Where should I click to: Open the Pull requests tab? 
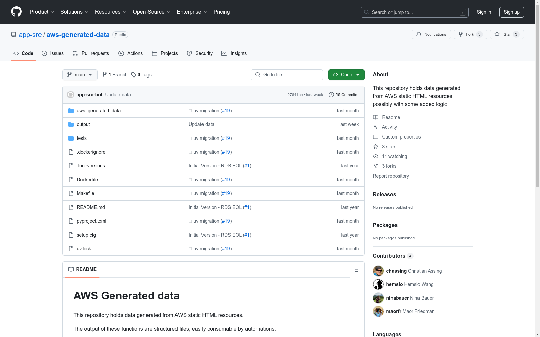(x=91, y=53)
